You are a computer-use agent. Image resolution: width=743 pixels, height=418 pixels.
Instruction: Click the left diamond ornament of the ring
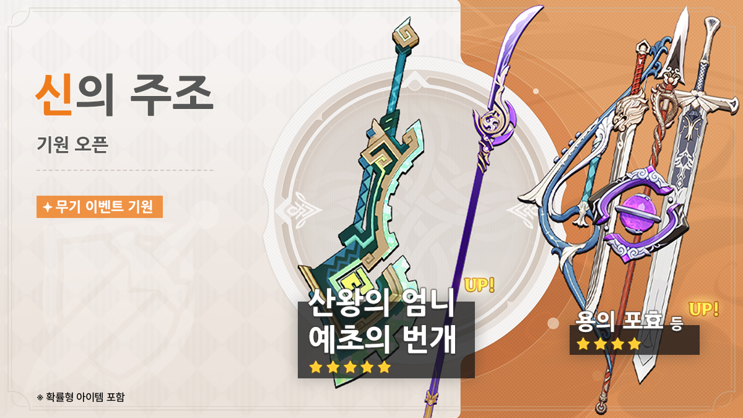tap(293, 209)
